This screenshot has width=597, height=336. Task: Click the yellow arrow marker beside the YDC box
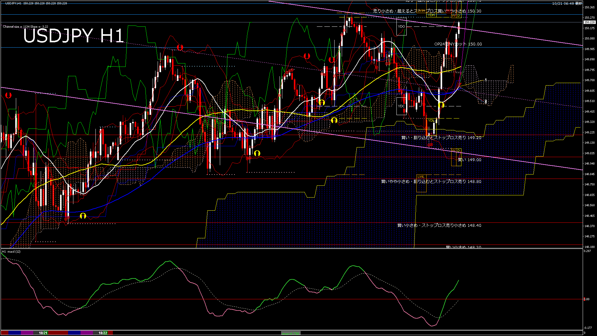pos(441,105)
